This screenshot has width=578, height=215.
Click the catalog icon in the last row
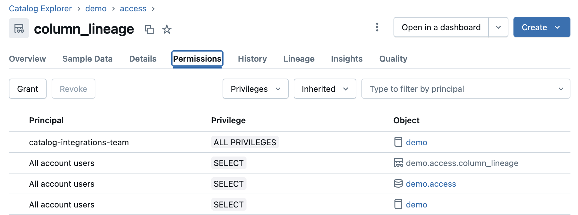(x=398, y=204)
